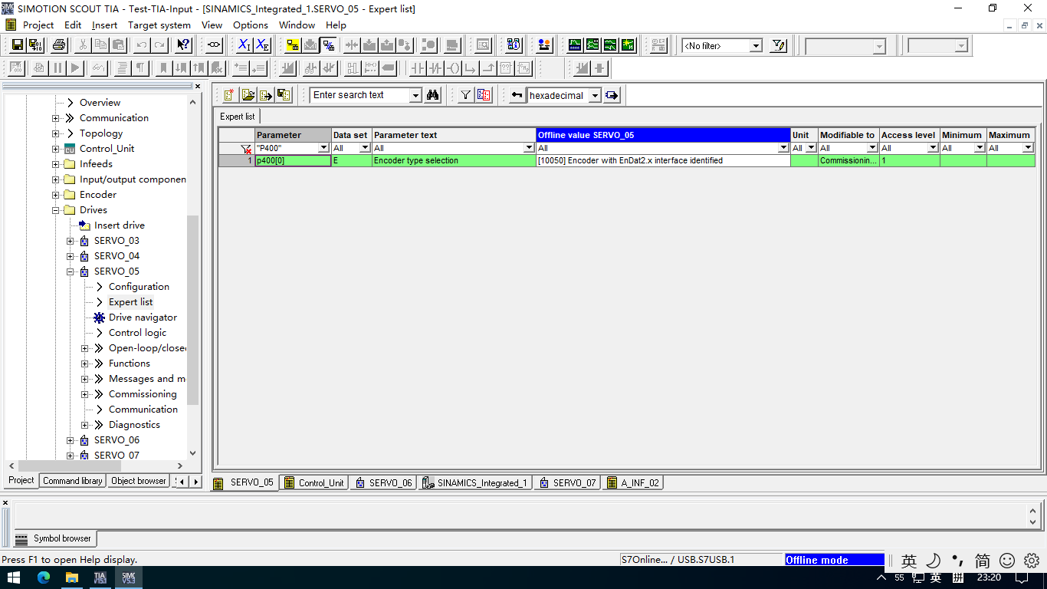Select Configuration under SERVO_05
The width and height of the screenshot is (1047, 589).
pyautogui.click(x=139, y=287)
